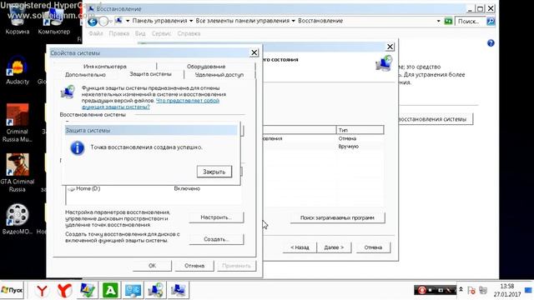Close the Свойства системы dialog
Screen dimensions: 534x300
(x=254, y=52)
